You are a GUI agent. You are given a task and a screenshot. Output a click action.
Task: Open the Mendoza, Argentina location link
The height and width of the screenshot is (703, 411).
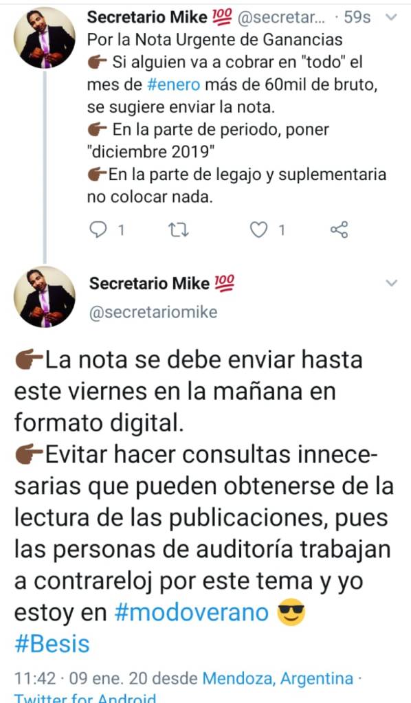(x=278, y=678)
